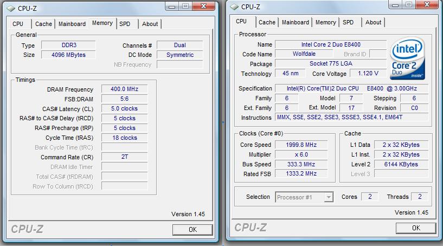Minimize the left CPU-Z window
Image resolution: width=443 pixels, height=246 pixels.
pos(172,6)
